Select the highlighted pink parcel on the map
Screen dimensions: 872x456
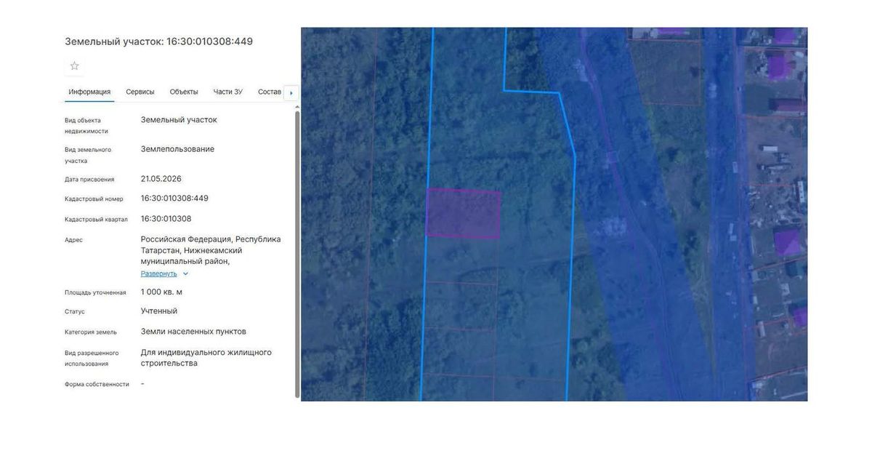tap(463, 213)
